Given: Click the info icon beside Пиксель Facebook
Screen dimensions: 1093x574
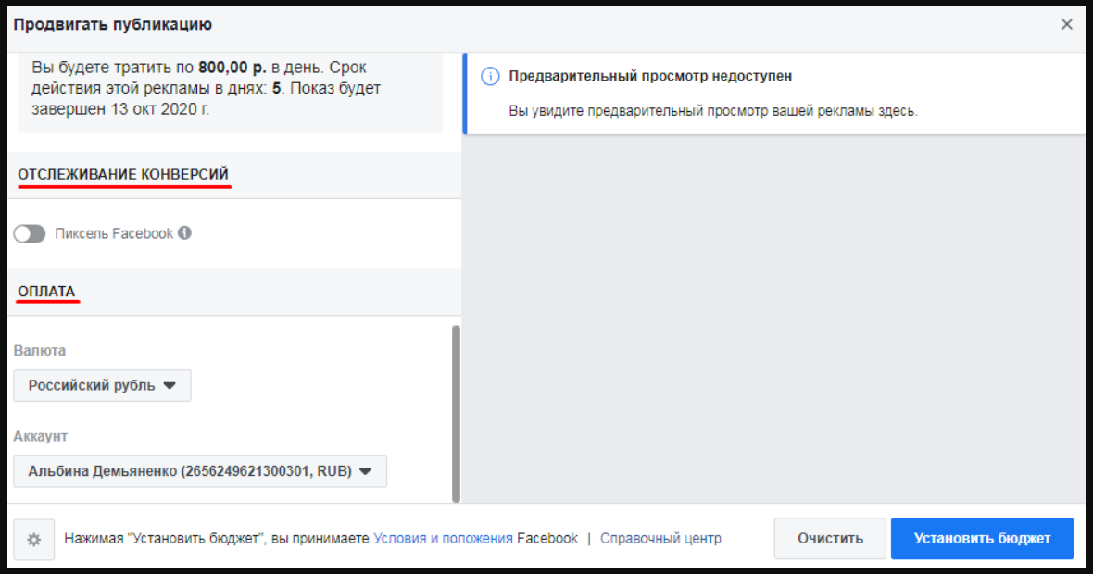Looking at the screenshot, I should (184, 233).
